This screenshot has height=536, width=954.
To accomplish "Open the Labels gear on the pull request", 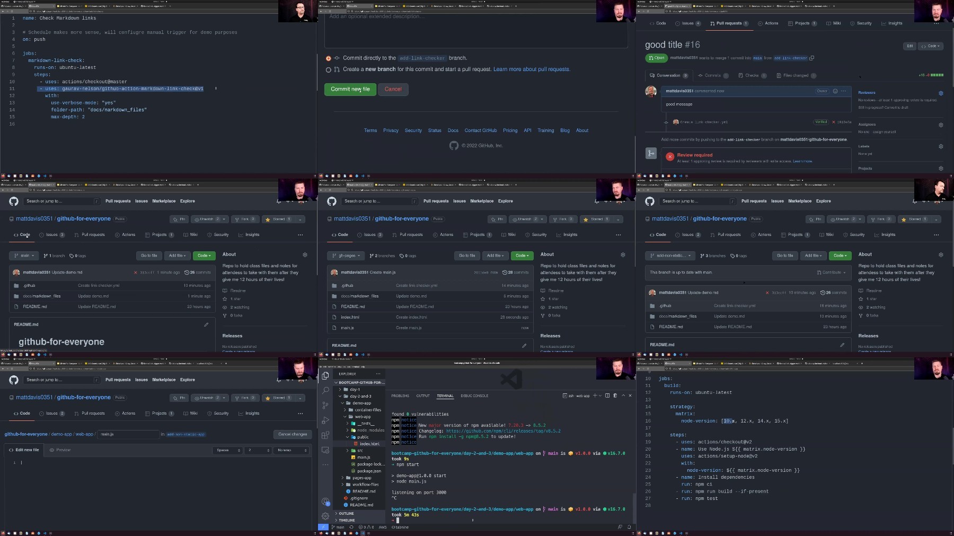I will 941,146.
